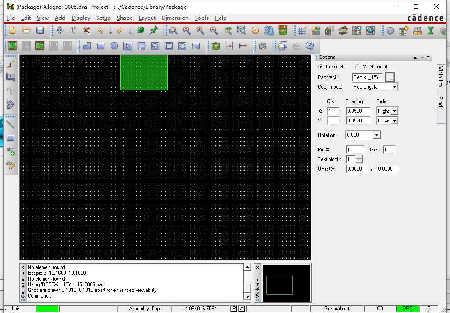Click the X Qty input field
The width and height of the screenshot is (450, 313).
pyautogui.click(x=334, y=111)
